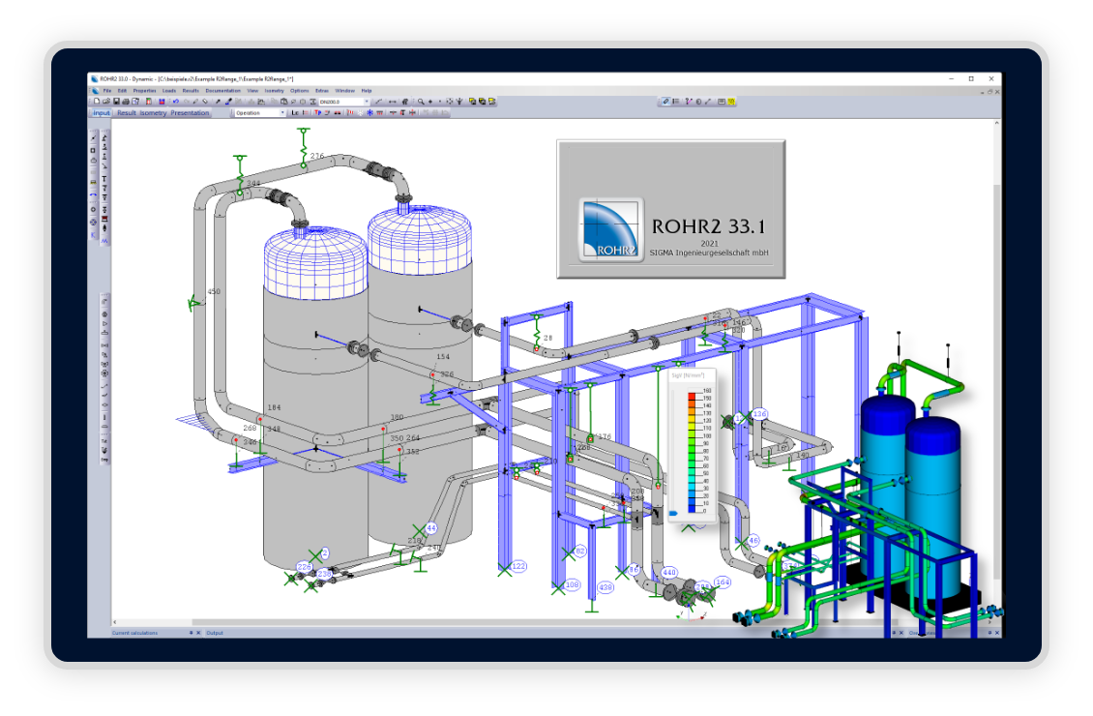Click the blue arc icon in the left toolbar
1093x716 pixels.
pyautogui.click(x=94, y=194)
